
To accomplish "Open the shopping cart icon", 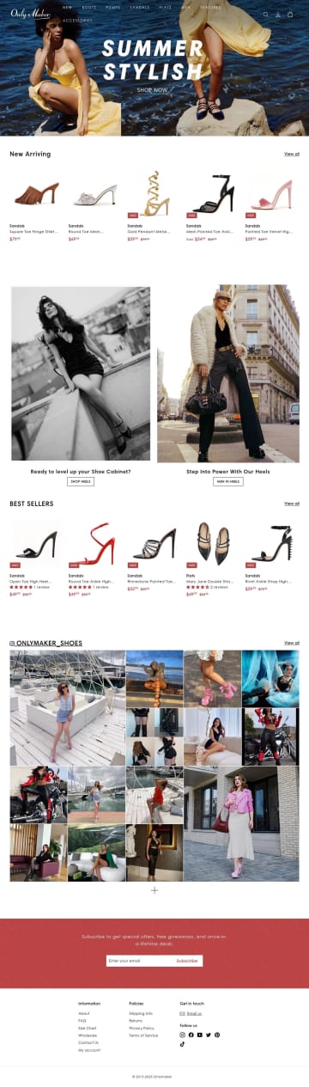I will [290, 15].
